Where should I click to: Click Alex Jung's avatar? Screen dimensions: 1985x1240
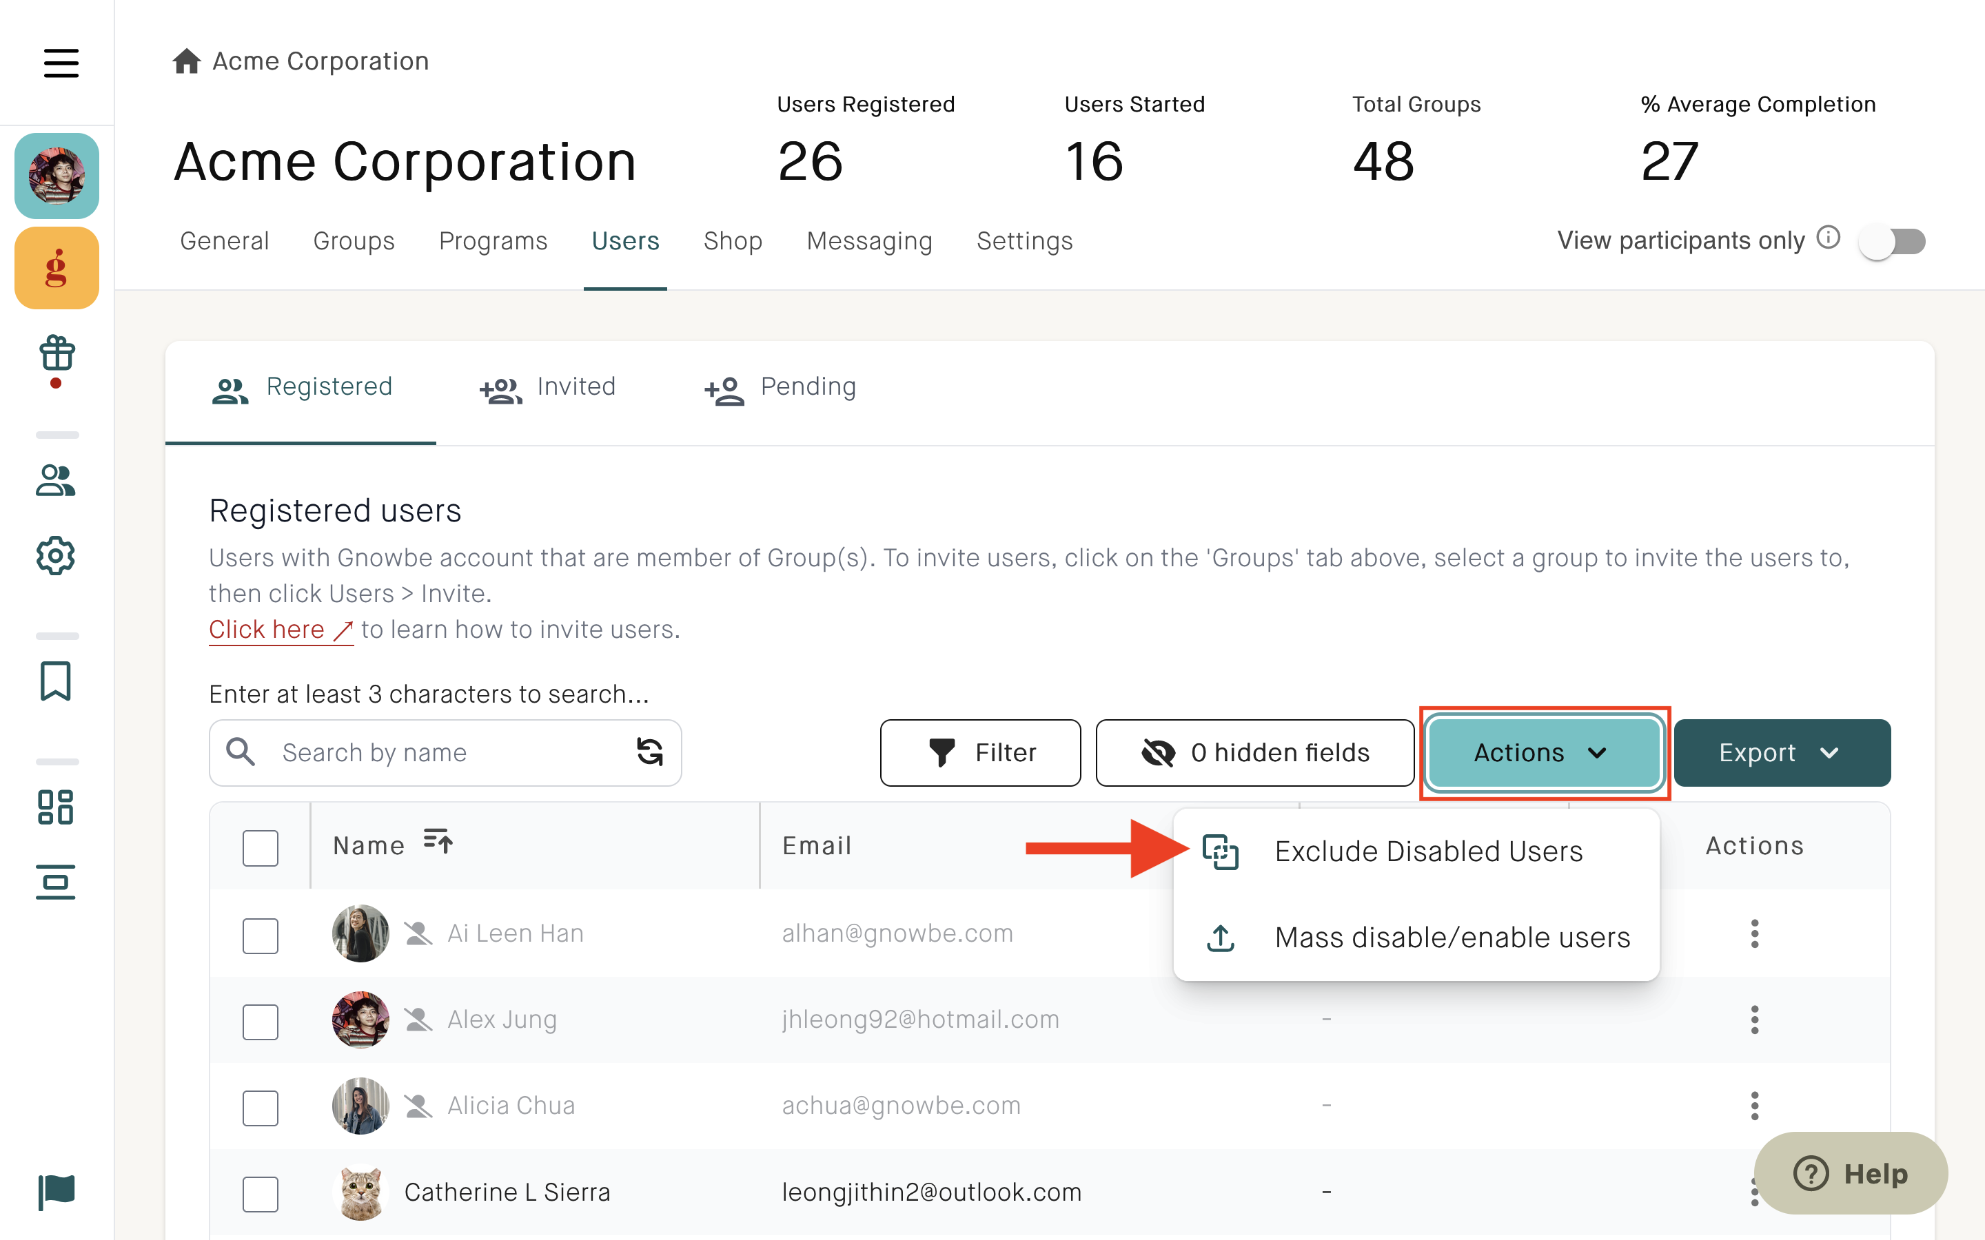[360, 1020]
